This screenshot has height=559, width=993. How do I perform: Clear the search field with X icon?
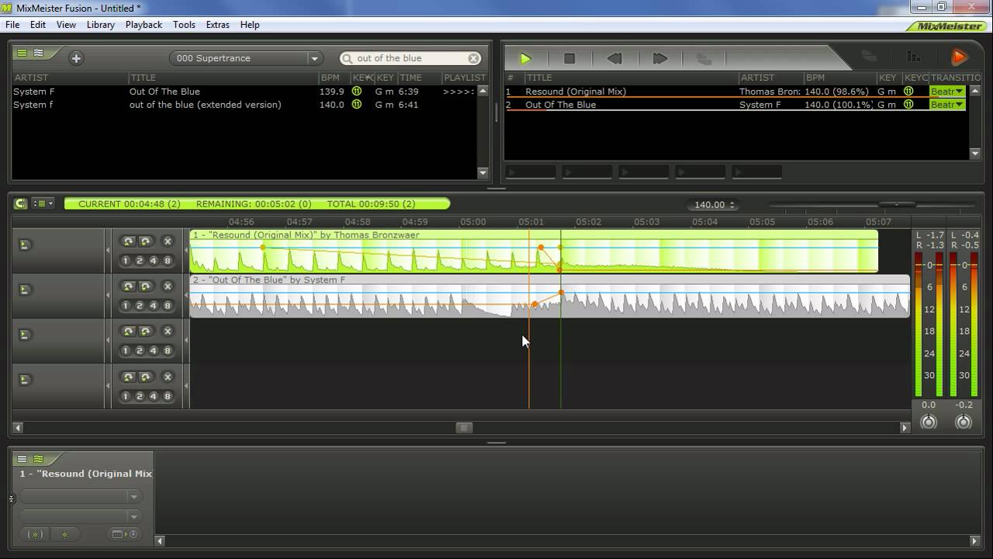point(473,58)
